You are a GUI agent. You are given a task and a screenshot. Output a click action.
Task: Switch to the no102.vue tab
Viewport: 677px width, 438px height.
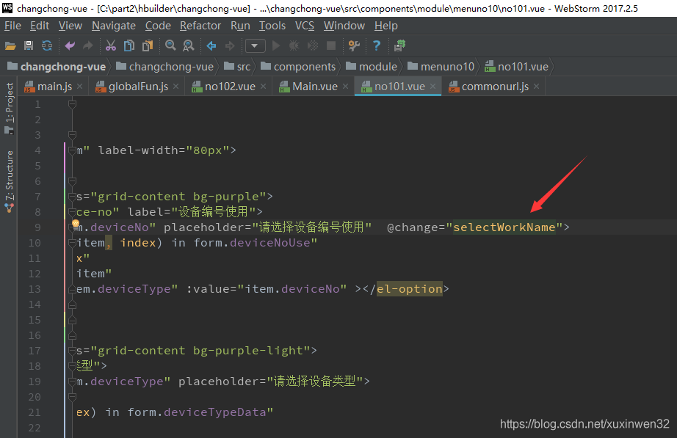click(x=229, y=87)
